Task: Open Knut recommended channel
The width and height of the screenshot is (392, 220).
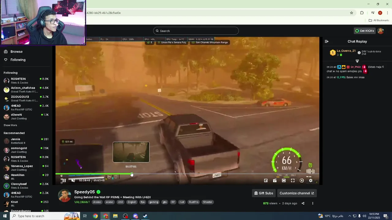Action: pos(26,204)
